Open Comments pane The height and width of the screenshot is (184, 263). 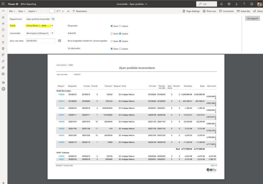click(226, 11)
